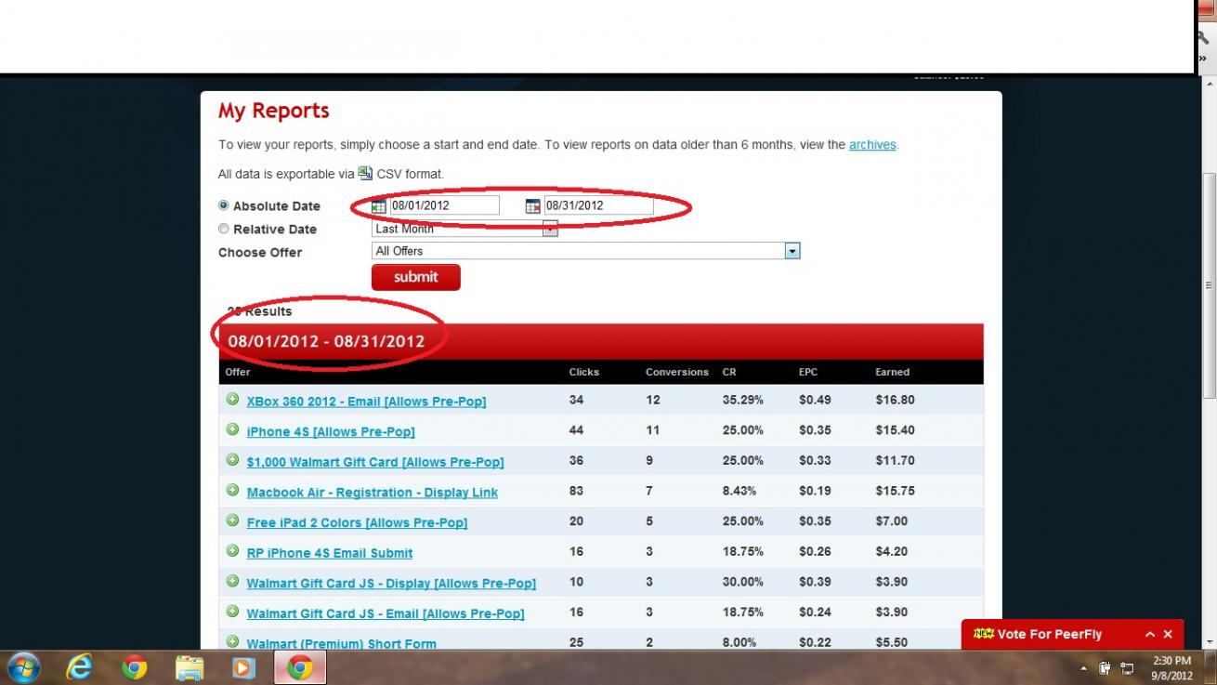1217x685 pixels.
Task: Open XBox 360 2012 - Email offer link
Action: [366, 402]
